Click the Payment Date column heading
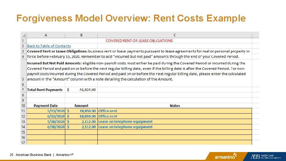286x161 pixels. pyautogui.click(x=46, y=106)
